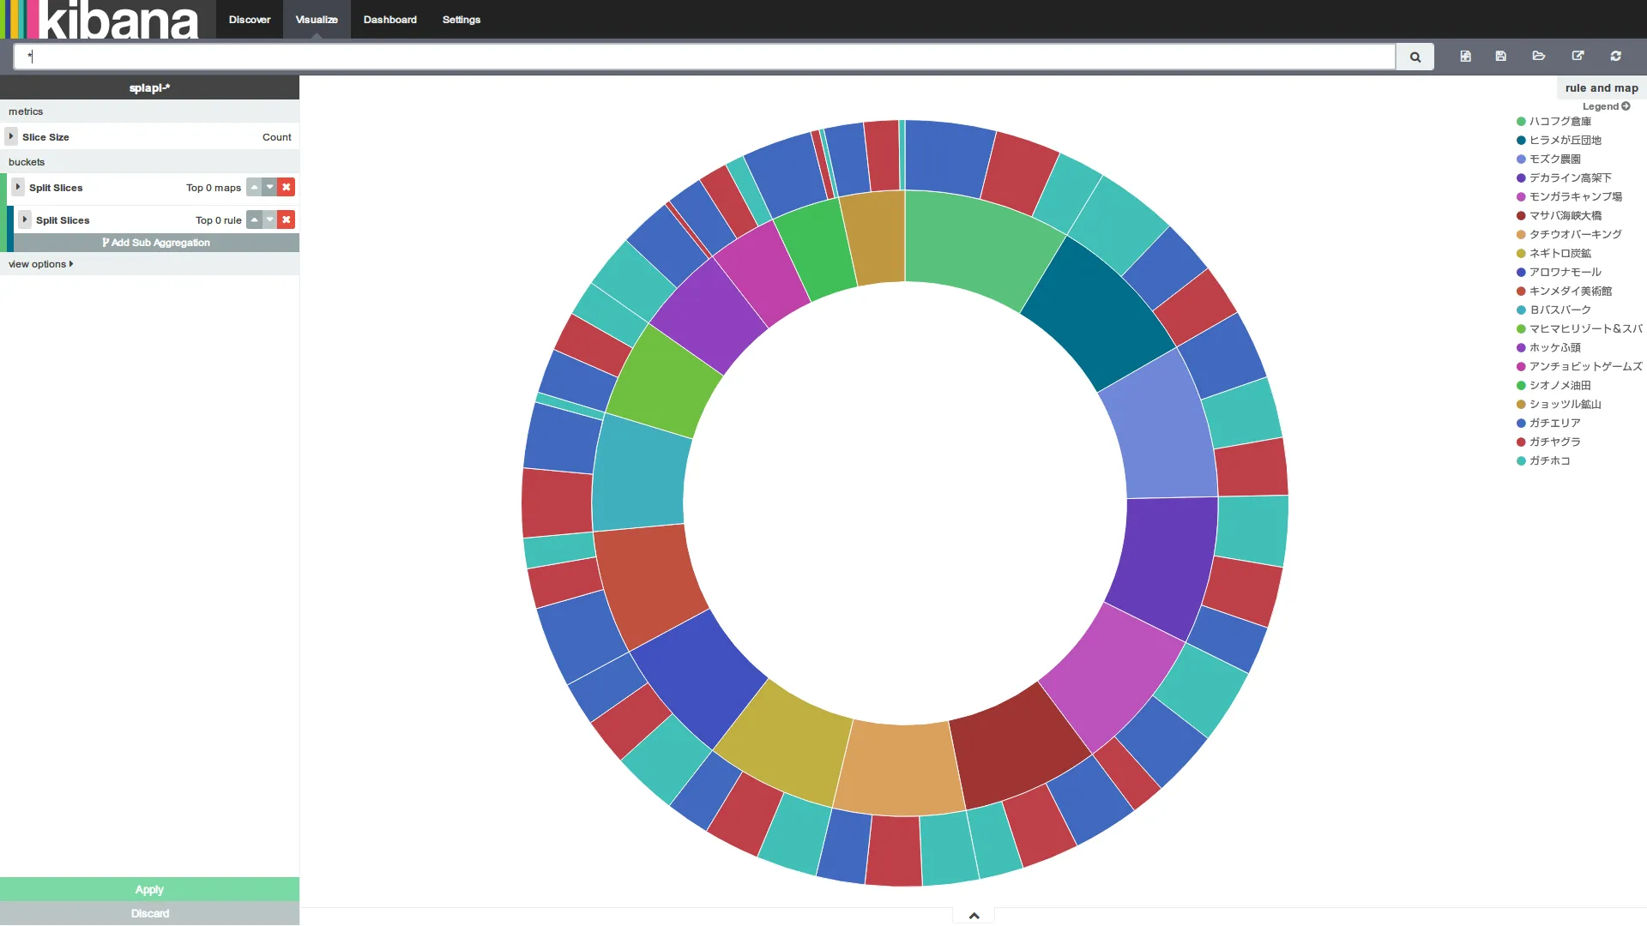Move maps bucket down with arrow
The width and height of the screenshot is (1647, 926).
(x=270, y=187)
